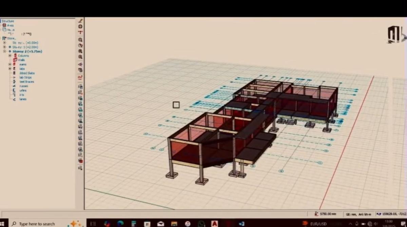This screenshot has height=227, width=407.
Task: Expand the Columns node in the tree
Action: click(10, 55)
